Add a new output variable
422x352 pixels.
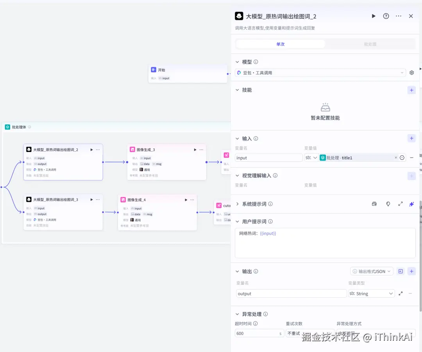pos(411,271)
